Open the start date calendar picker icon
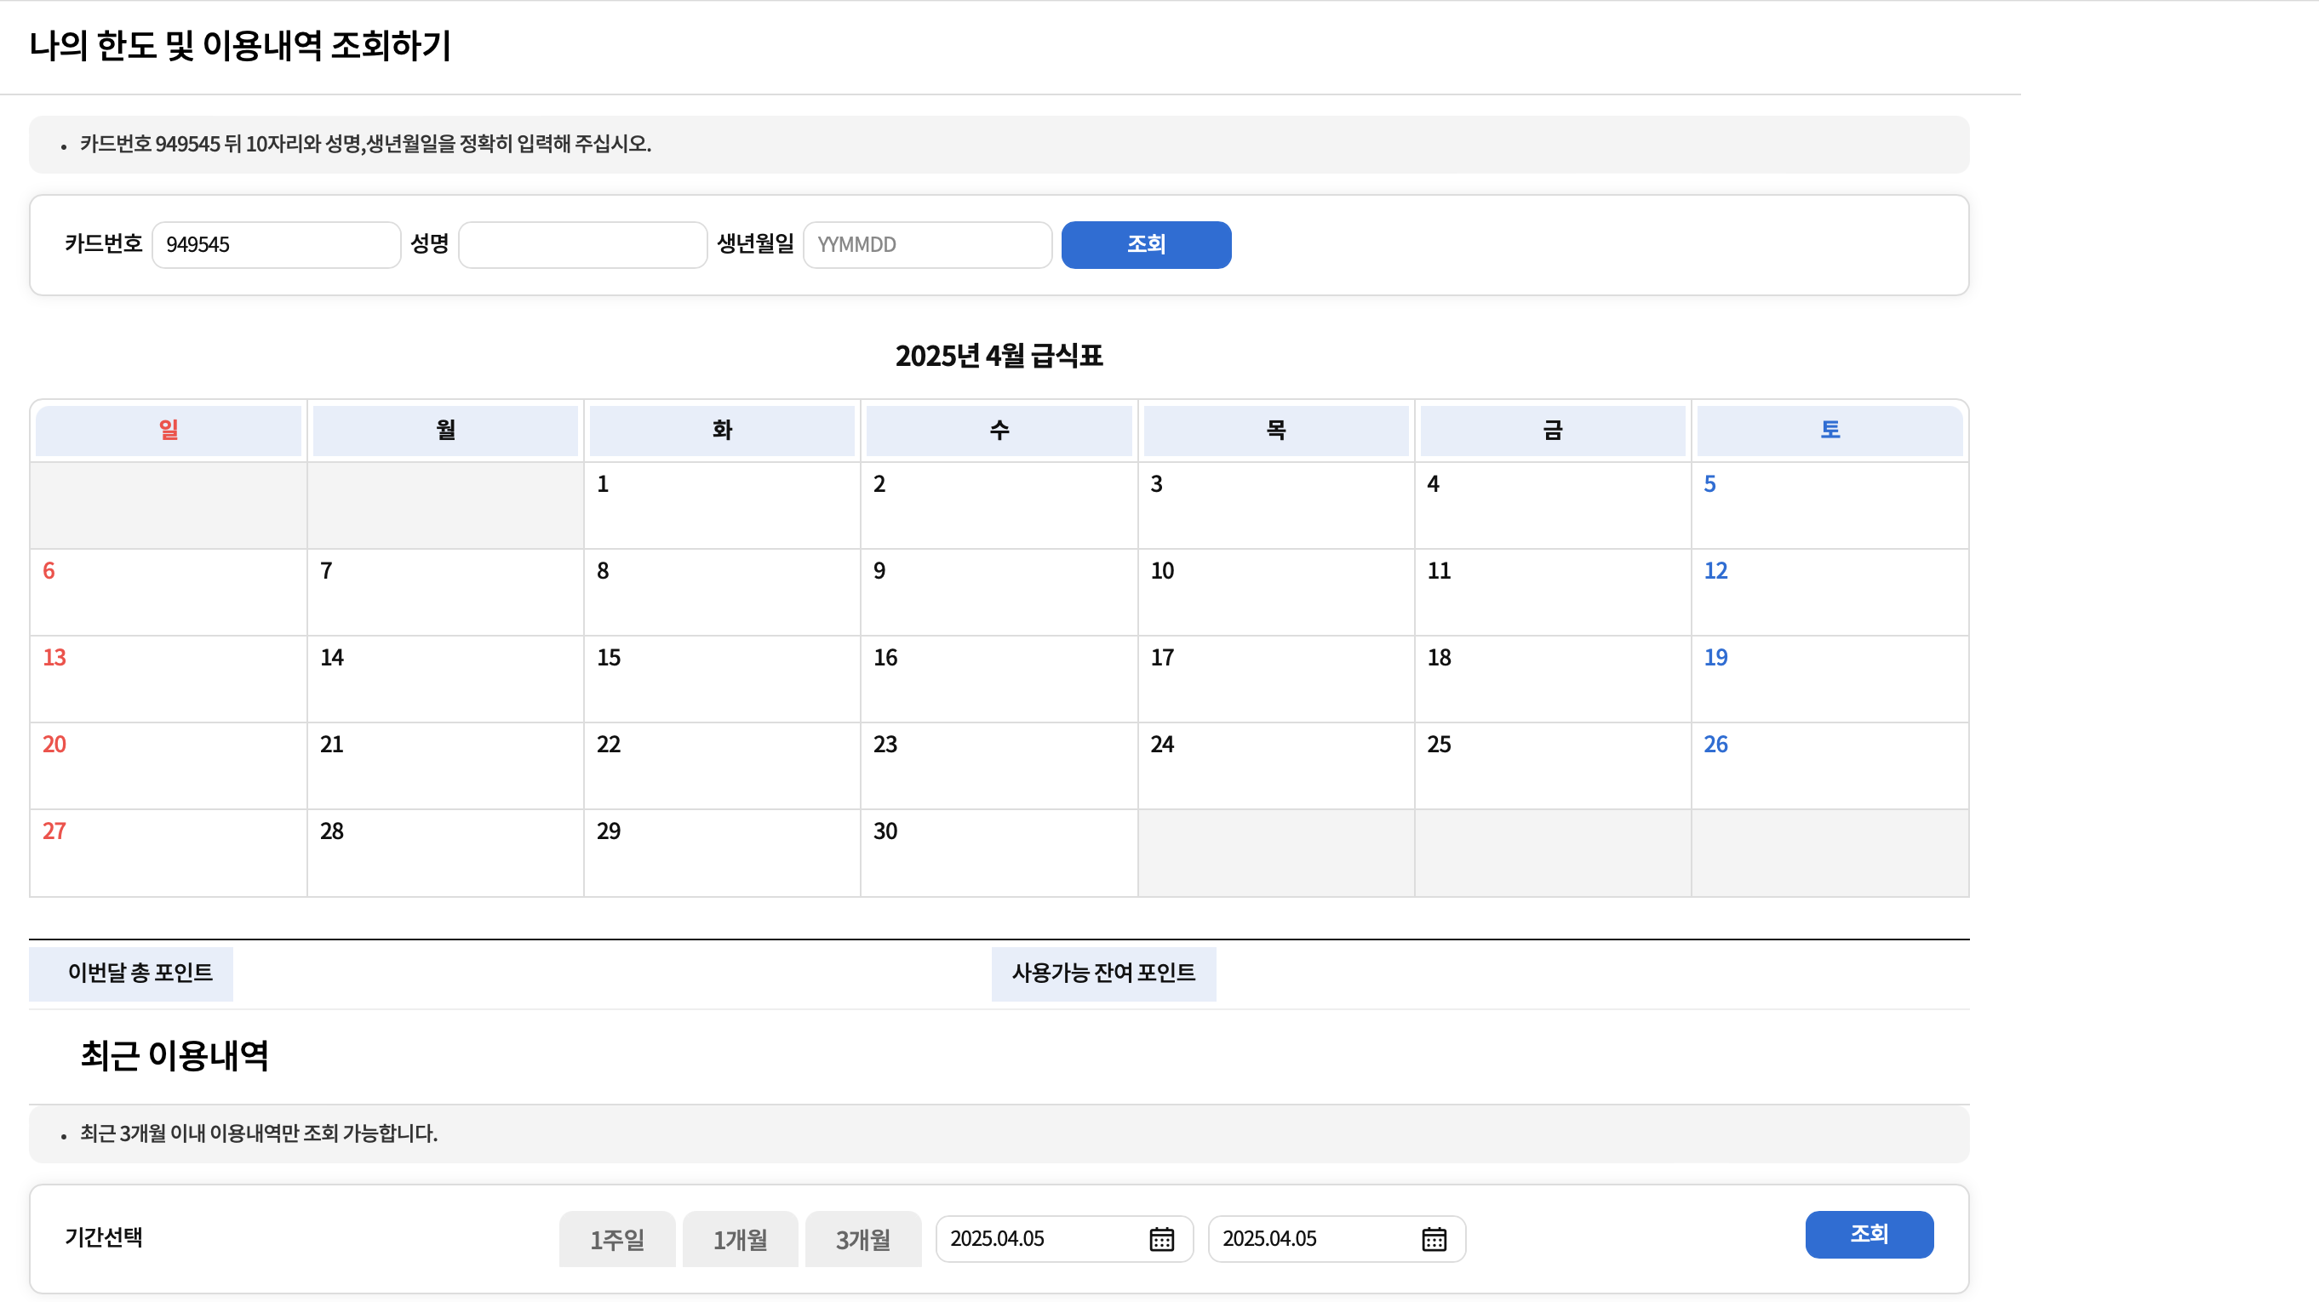The width and height of the screenshot is (2319, 1302). [x=1161, y=1239]
